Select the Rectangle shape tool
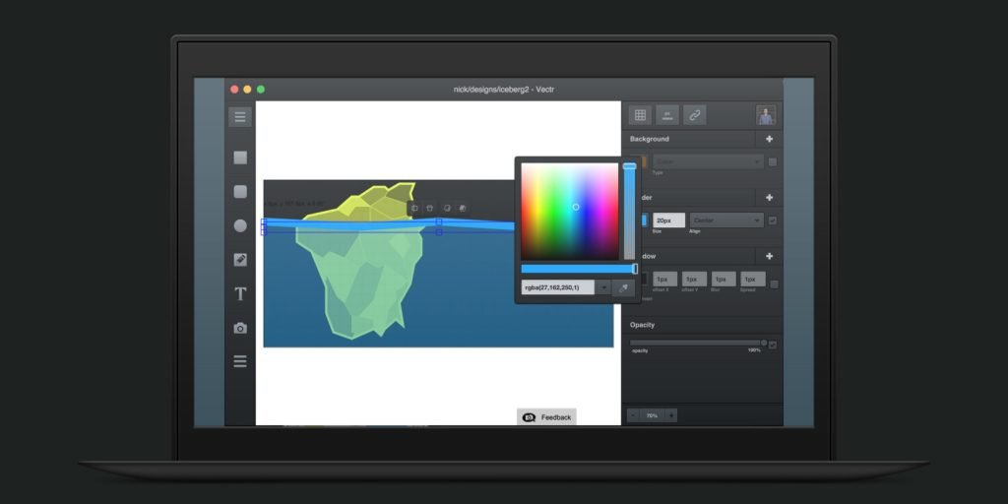1008x504 pixels. pyautogui.click(x=240, y=157)
